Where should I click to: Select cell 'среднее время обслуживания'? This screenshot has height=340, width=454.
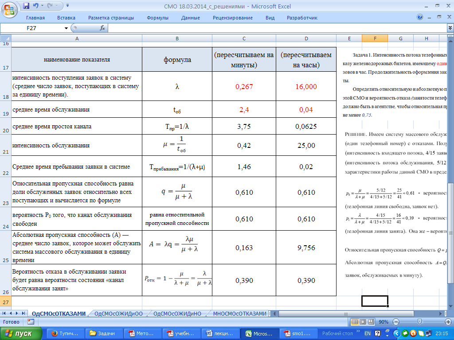click(x=77, y=110)
